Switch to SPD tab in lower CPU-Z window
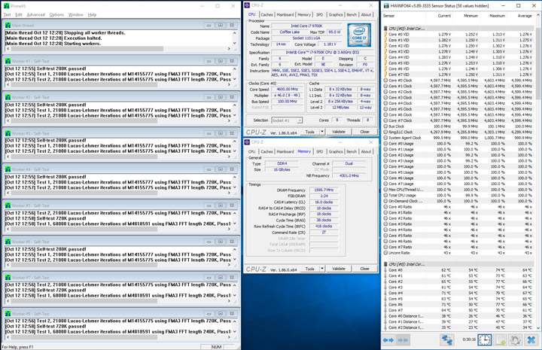Screen dimensions: 542x350 click(x=319, y=151)
